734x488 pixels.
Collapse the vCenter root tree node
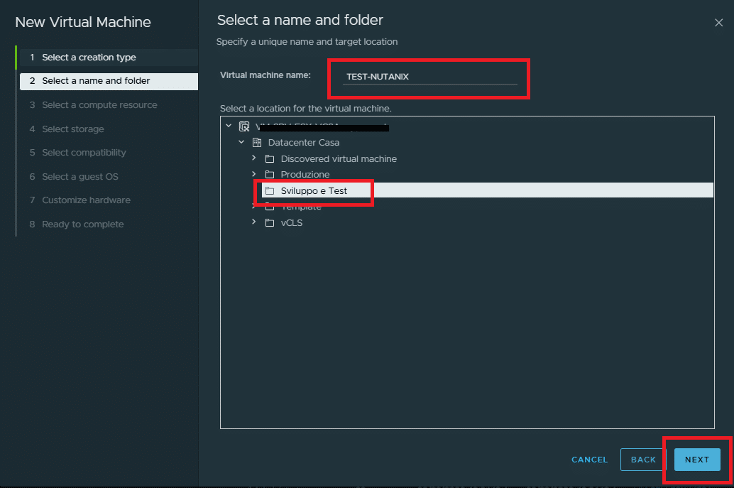229,126
